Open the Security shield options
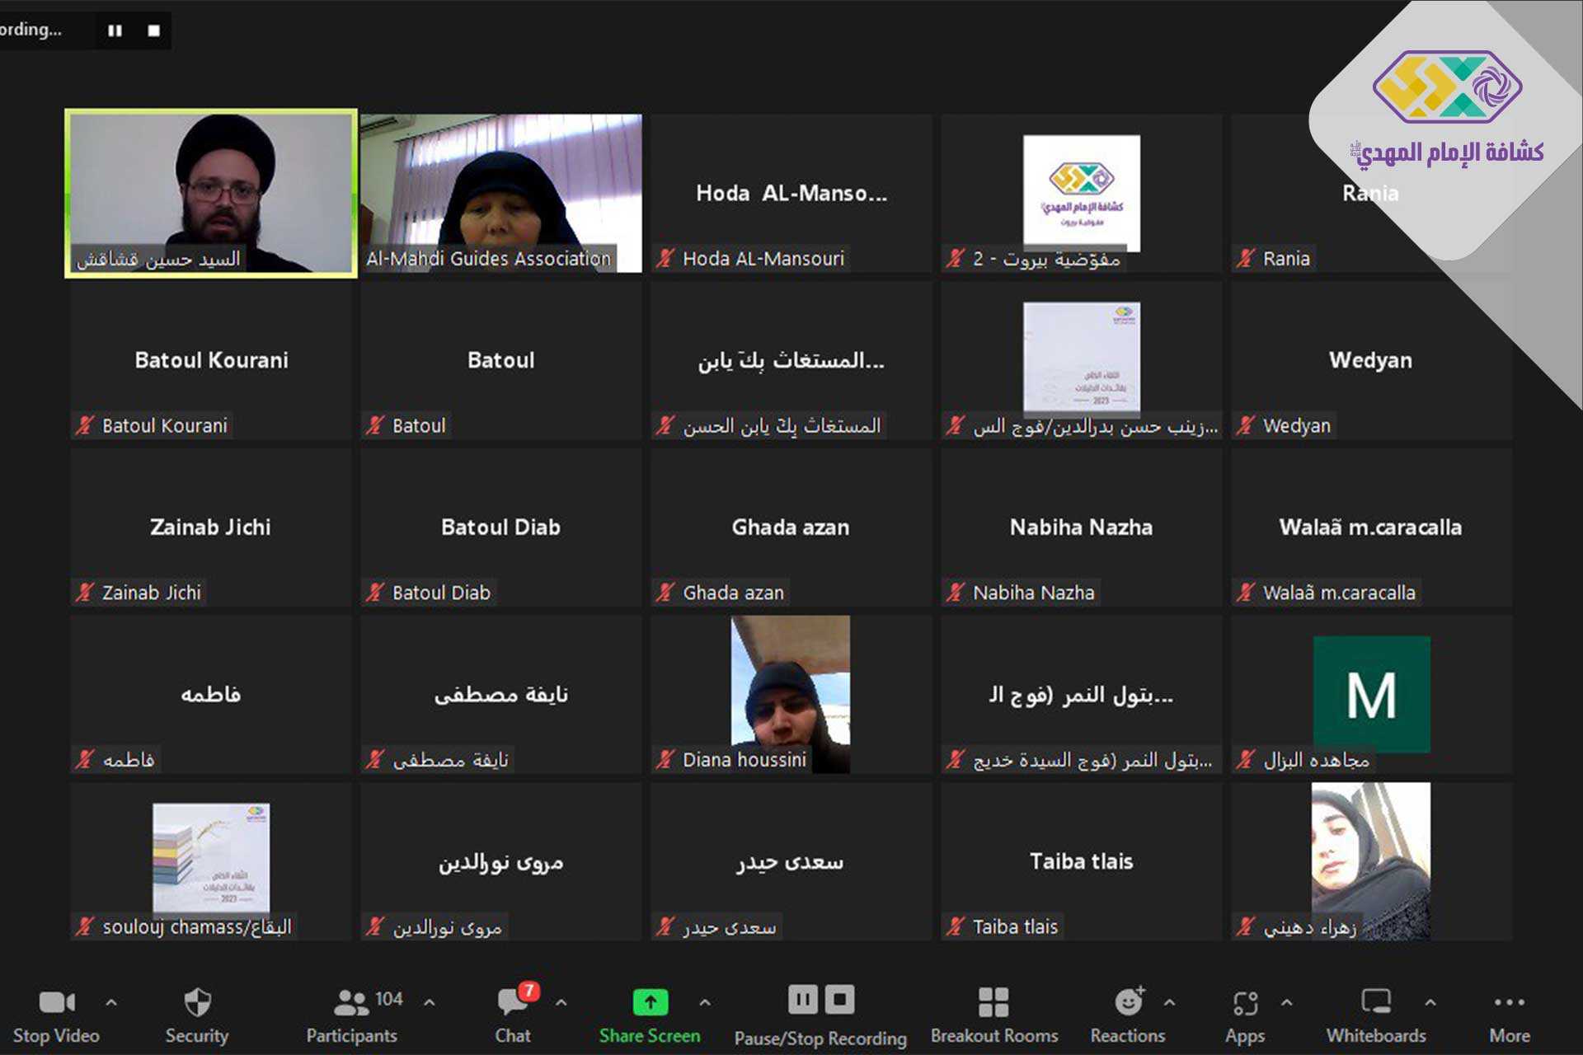Image resolution: width=1583 pixels, height=1055 pixels. [x=197, y=1002]
